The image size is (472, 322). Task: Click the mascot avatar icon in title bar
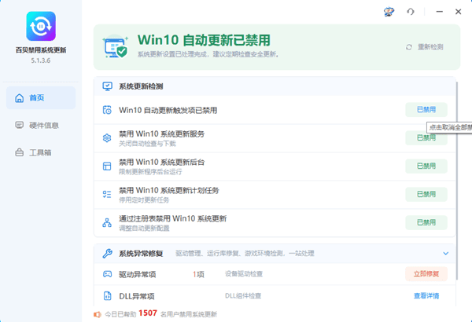389,12
